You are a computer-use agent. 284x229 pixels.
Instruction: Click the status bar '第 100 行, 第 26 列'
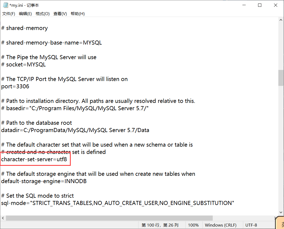tap(160, 225)
